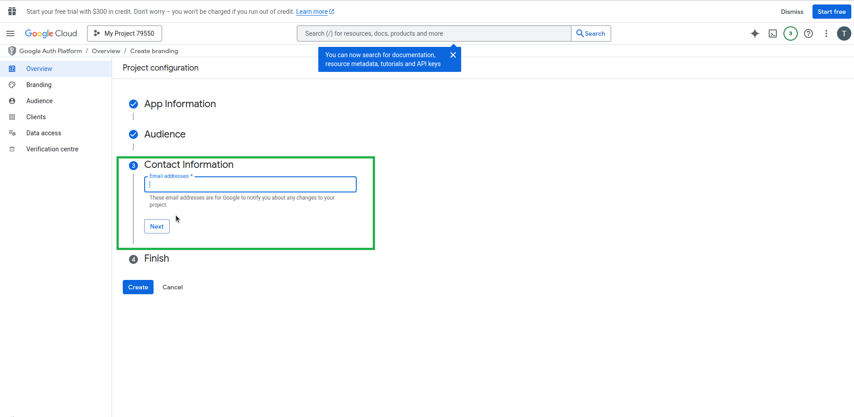854x417 pixels.
Task: Click the account avatar T
Action: point(843,33)
